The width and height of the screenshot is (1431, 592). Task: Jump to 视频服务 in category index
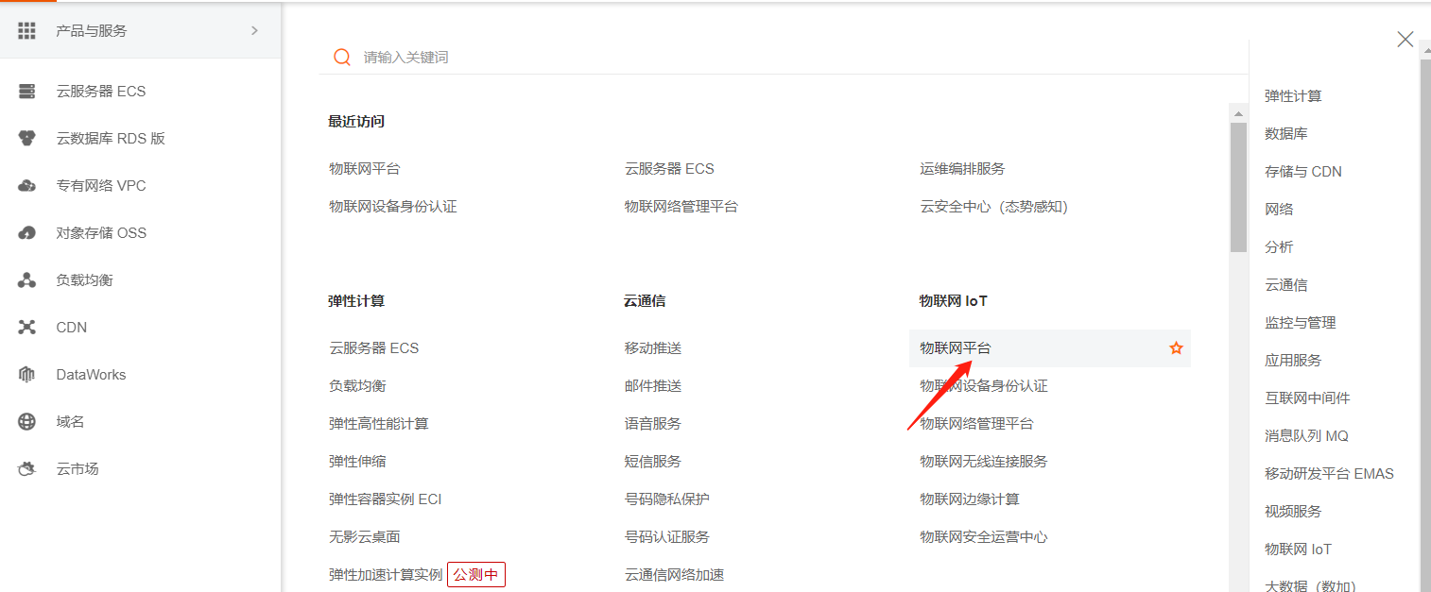coord(1293,512)
